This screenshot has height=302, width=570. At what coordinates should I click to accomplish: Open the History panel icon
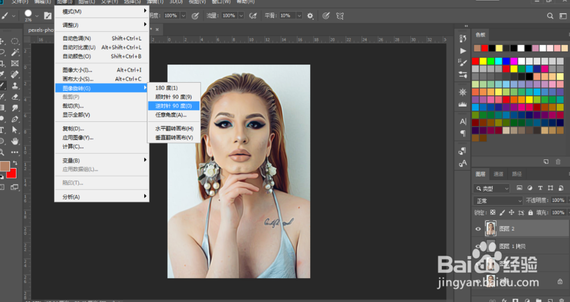[463, 38]
